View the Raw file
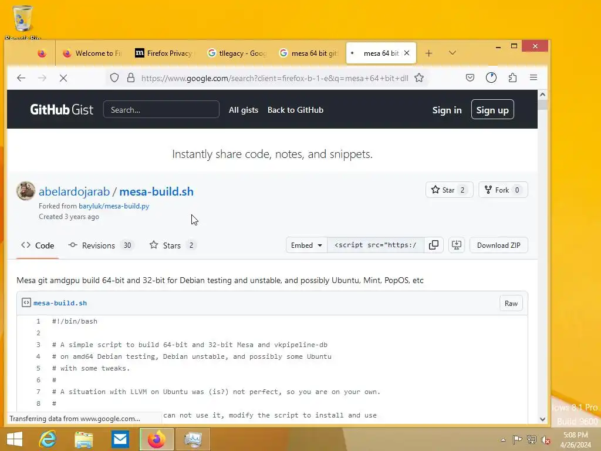The image size is (601, 451). coord(511,304)
